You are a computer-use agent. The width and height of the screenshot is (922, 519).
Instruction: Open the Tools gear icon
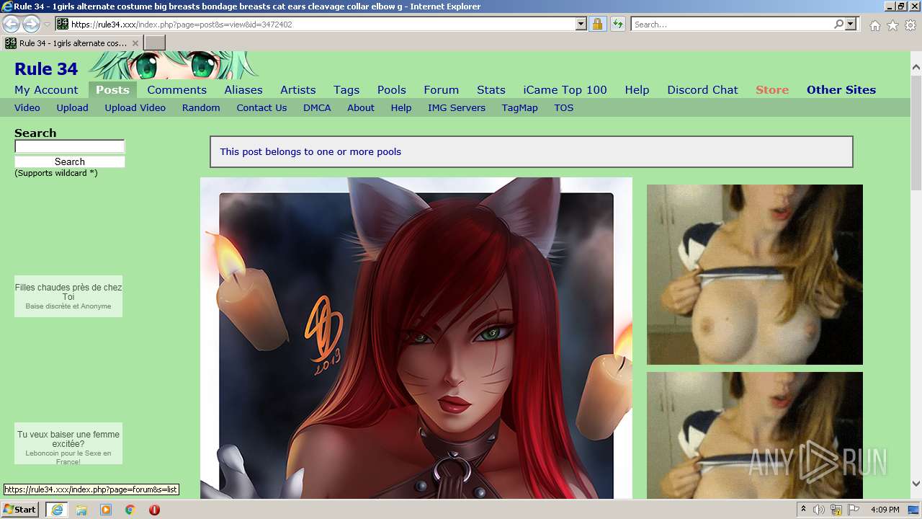(x=910, y=25)
